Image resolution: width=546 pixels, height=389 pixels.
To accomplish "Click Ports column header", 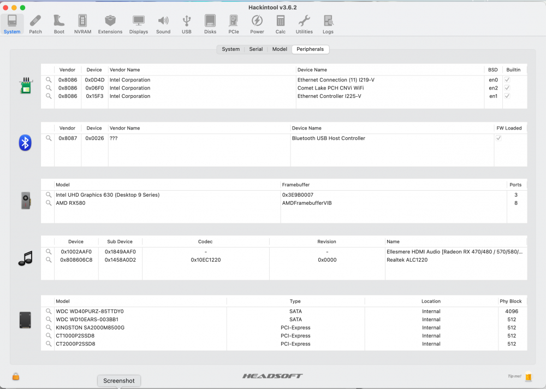I will click(x=516, y=185).
